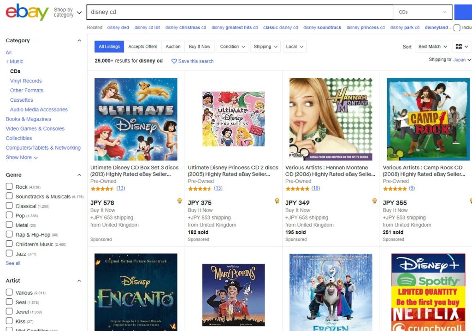The image size is (472, 331).
Task: Click top rated badge beside JPY 375
Action: 277,201
